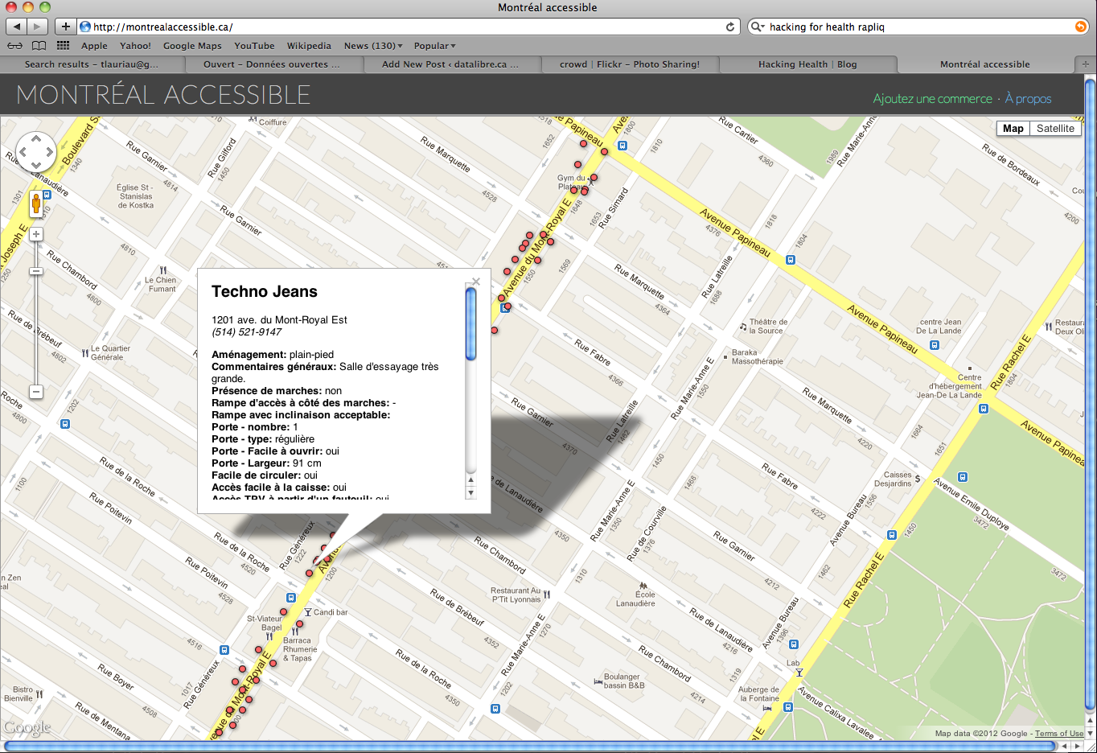Image resolution: width=1097 pixels, height=753 pixels.
Task: Zoom in with the map's plus button
Action: coord(36,234)
